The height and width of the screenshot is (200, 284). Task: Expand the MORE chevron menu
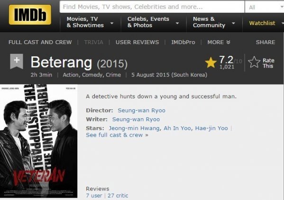click(219, 42)
